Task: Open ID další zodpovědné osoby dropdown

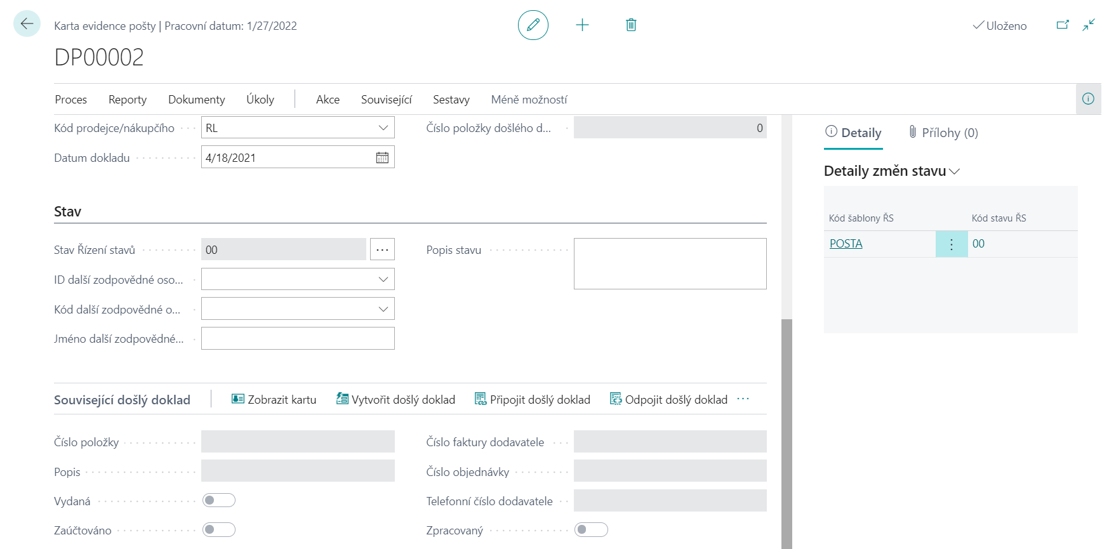Action: click(x=383, y=279)
